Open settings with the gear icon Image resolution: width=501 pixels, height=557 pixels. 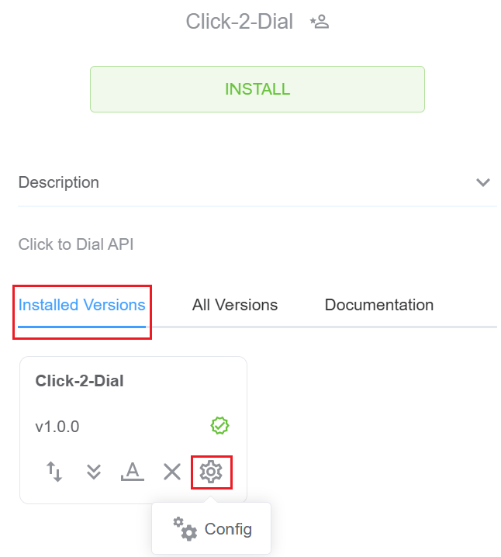(x=211, y=471)
